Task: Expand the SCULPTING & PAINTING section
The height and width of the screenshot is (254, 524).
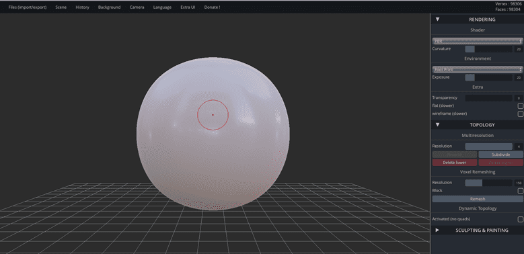Action: [477, 230]
